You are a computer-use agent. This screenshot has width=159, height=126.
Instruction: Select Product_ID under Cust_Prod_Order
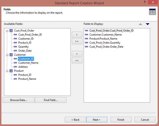click(25, 43)
